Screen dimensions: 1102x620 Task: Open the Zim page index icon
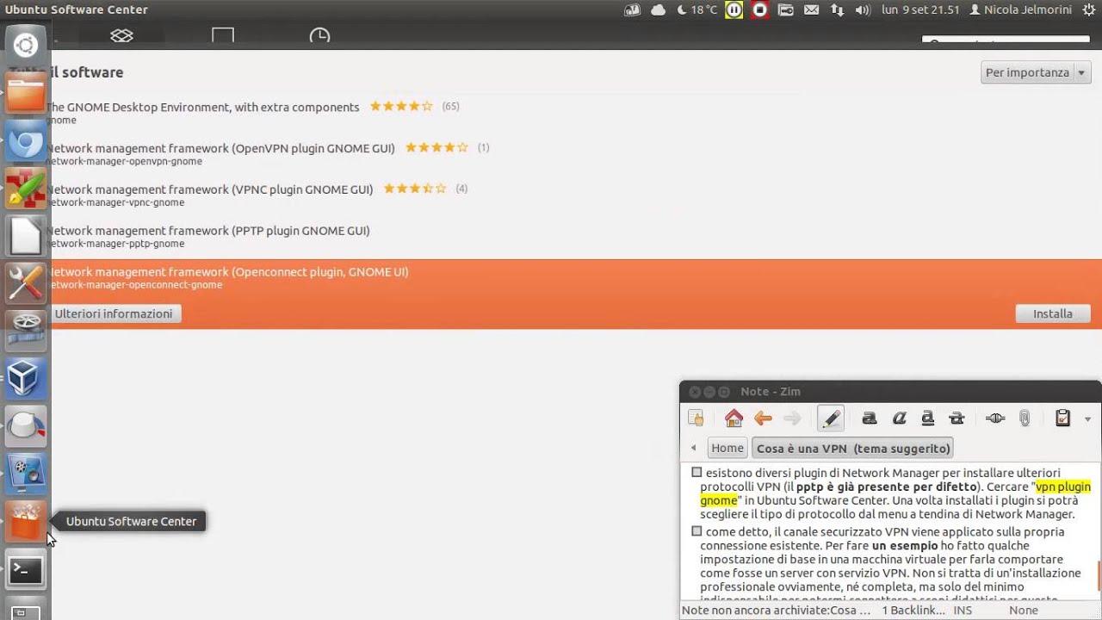696,418
